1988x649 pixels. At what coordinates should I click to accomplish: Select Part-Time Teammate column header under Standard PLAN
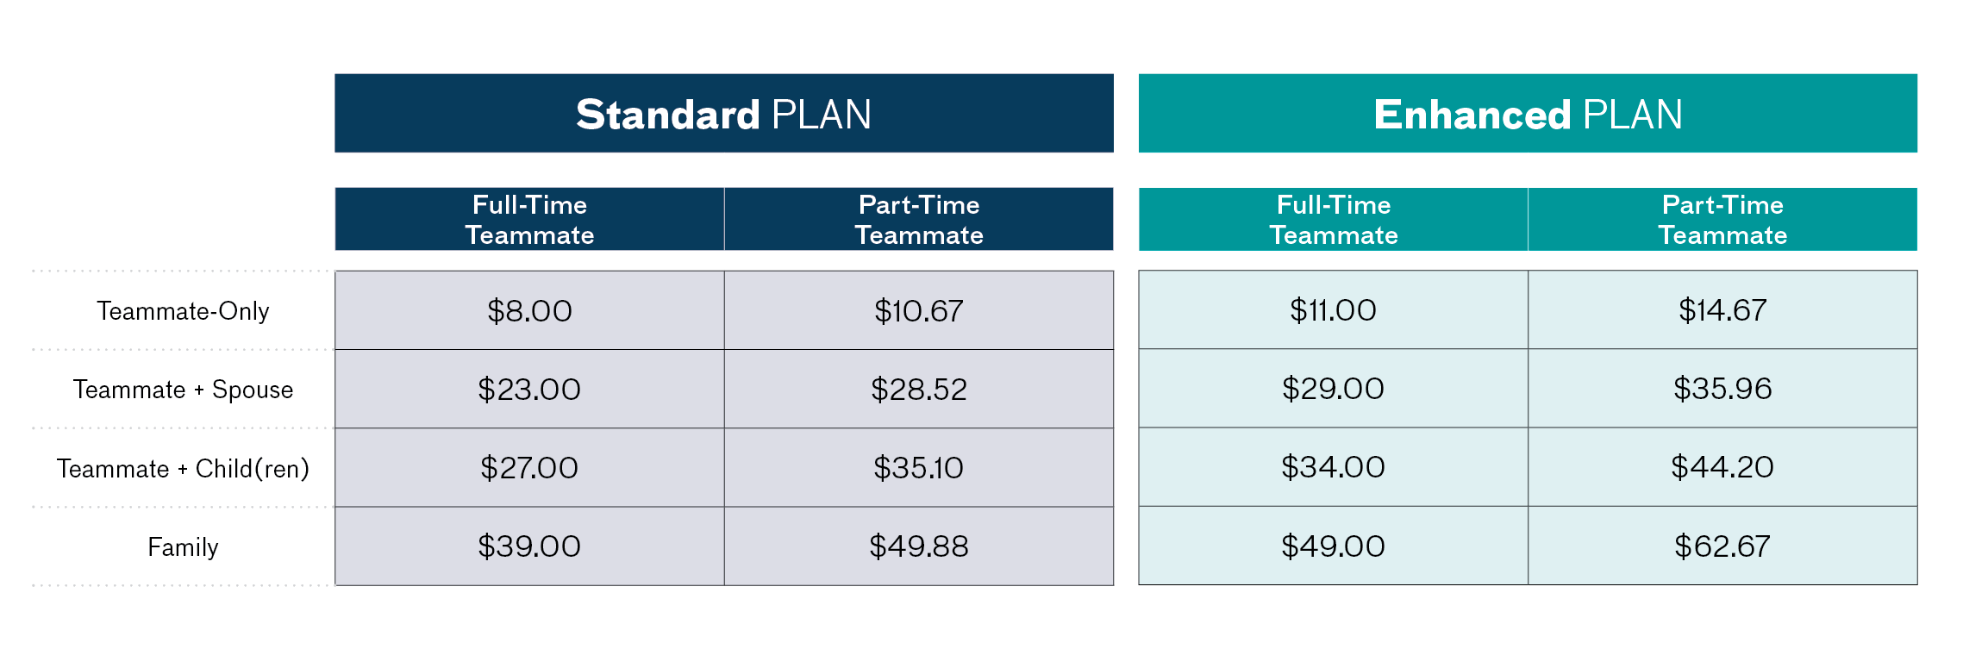pyautogui.click(x=918, y=220)
